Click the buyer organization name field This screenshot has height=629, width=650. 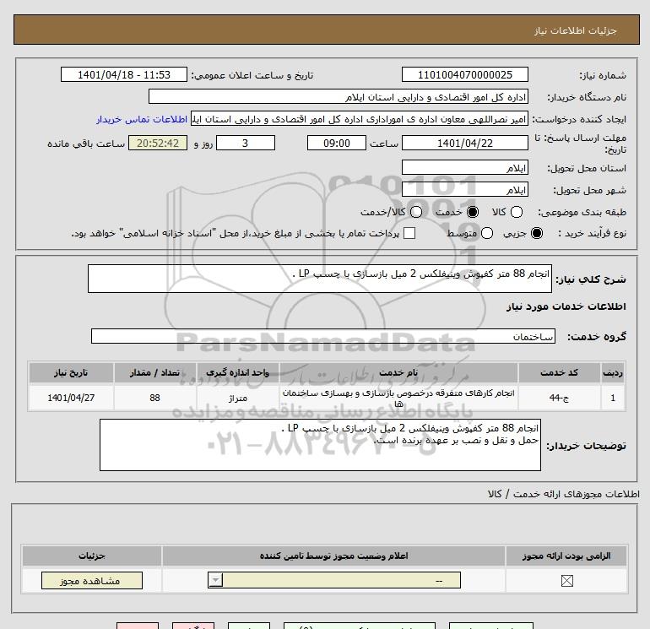pos(339,97)
